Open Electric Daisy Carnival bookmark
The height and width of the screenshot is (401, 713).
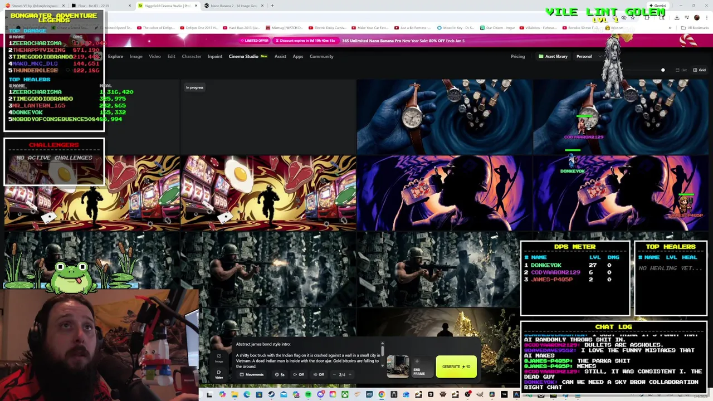coord(328,27)
